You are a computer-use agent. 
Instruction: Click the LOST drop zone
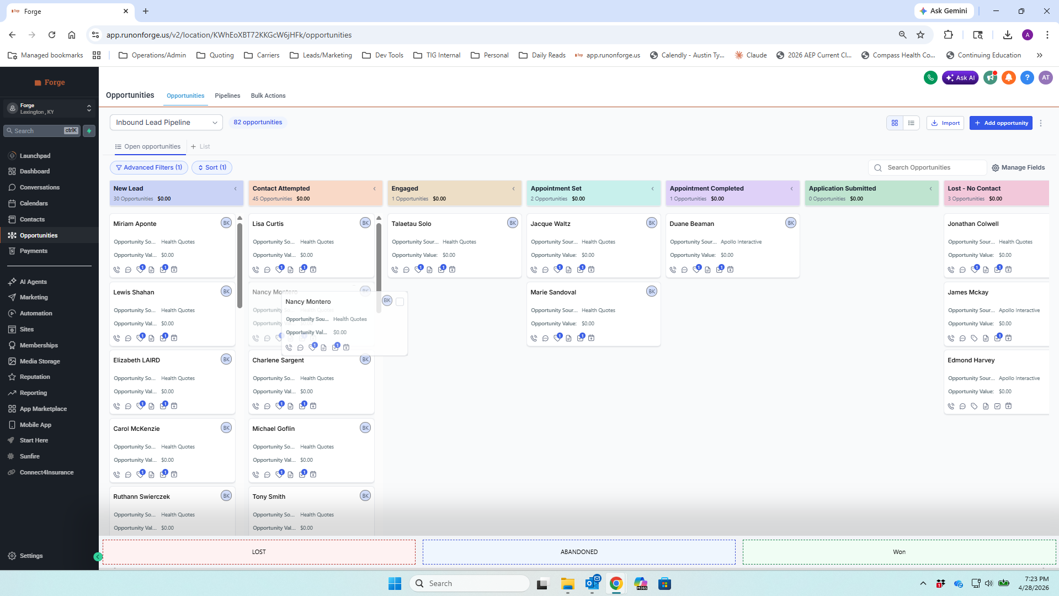tap(259, 552)
